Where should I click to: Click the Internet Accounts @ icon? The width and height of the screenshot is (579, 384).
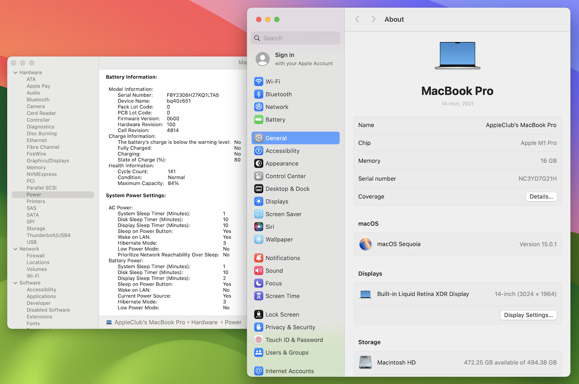tap(259, 371)
